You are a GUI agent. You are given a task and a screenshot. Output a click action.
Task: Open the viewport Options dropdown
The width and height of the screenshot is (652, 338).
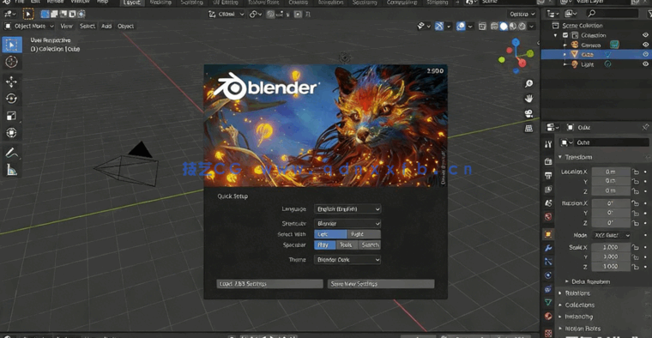(522, 14)
